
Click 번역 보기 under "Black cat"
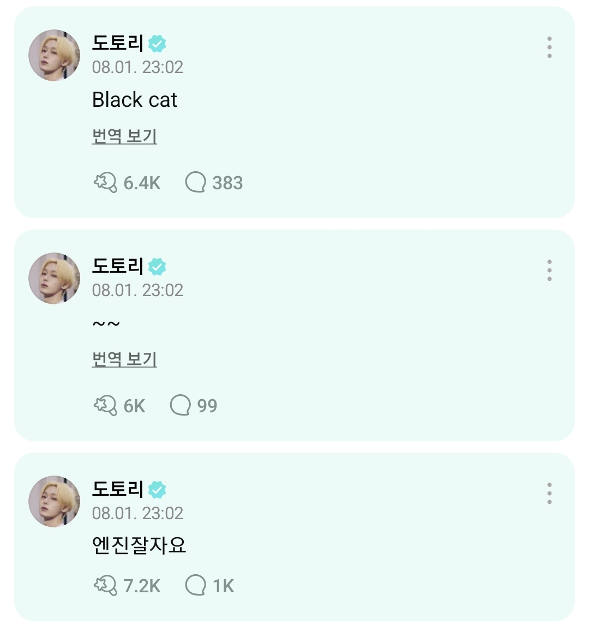coord(124,136)
